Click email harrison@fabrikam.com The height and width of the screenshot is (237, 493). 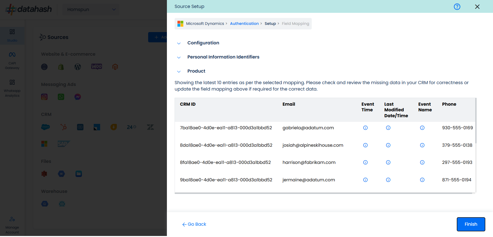pyautogui.click(x=309, y=162)
